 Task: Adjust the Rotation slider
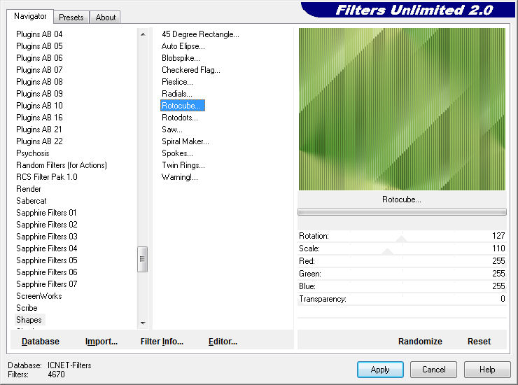(402, 236)
